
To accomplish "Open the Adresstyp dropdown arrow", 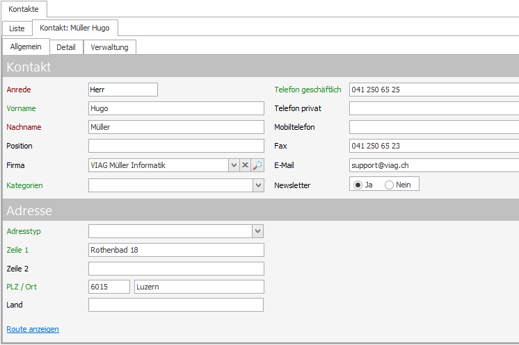I will [x=258, y=231].
